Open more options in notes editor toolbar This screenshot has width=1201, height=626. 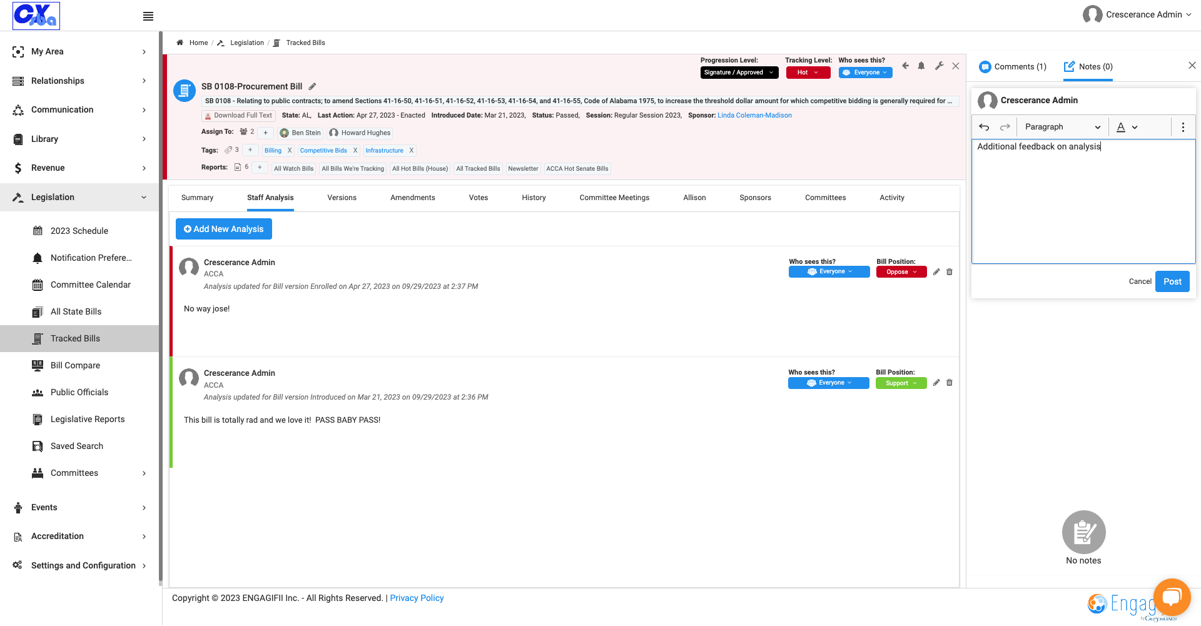pyautogui.click(x=1183, y=127)
